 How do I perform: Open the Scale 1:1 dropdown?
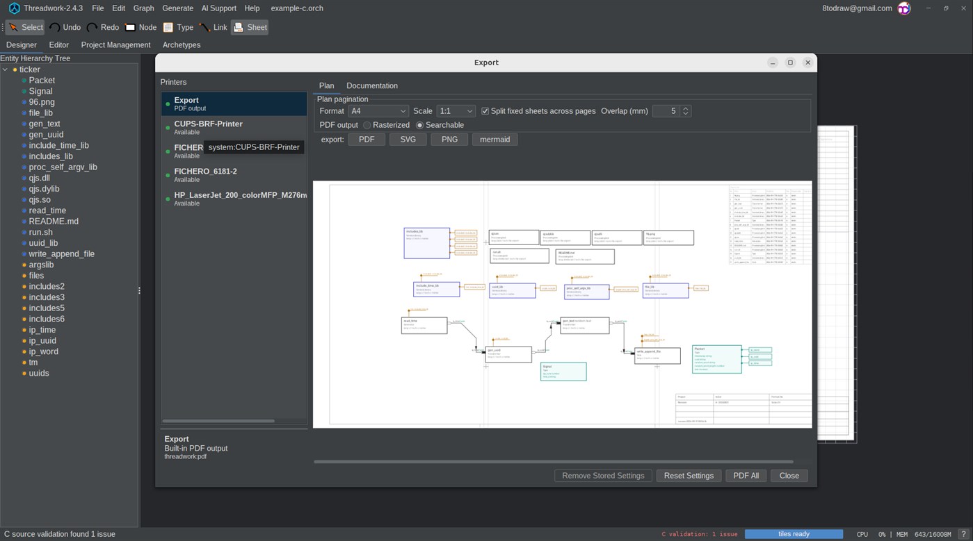(x=456, y=111)
